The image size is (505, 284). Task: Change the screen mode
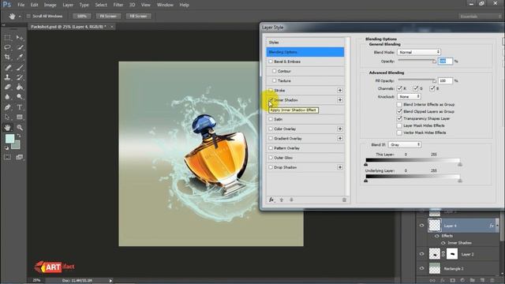(20, 157)
